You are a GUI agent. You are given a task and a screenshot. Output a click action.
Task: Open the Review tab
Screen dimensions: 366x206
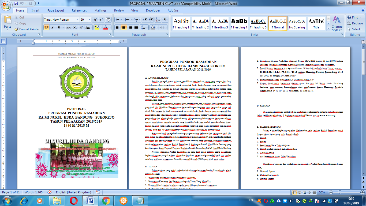119,10
